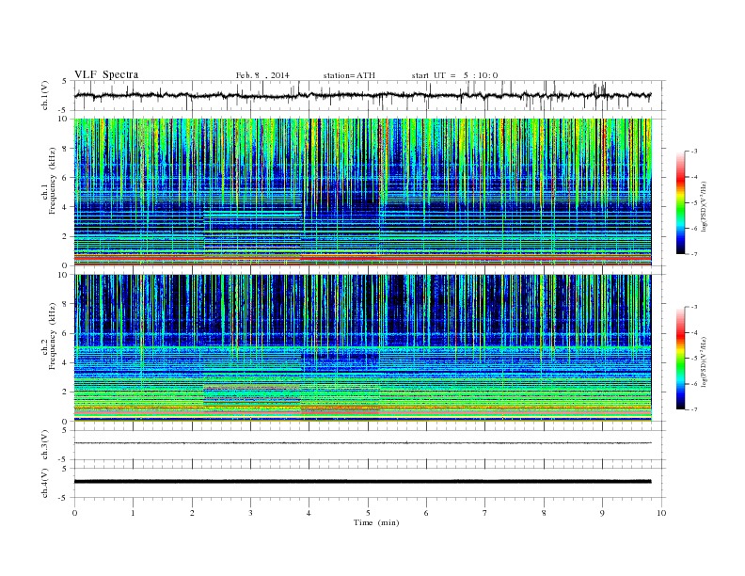This screenshot has height=576, width=745.
Task: Click the "start UT = 5:10:0" header text
Action: 454,75
